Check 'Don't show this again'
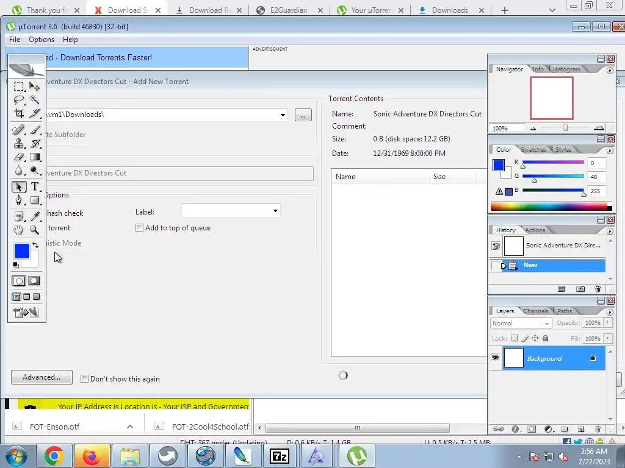The width and height of the screenshot is (625, 468). click(84, 379)
